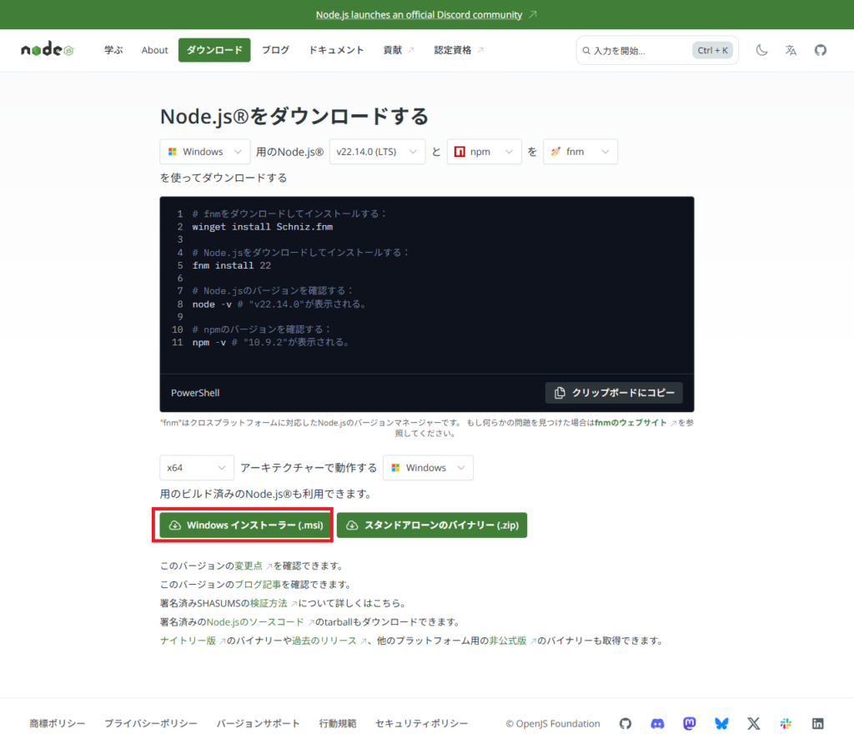This screenshot has height=749, width=854.
Task: Click the LinkedIn icon in footer
Action: [x=818, y=723]
